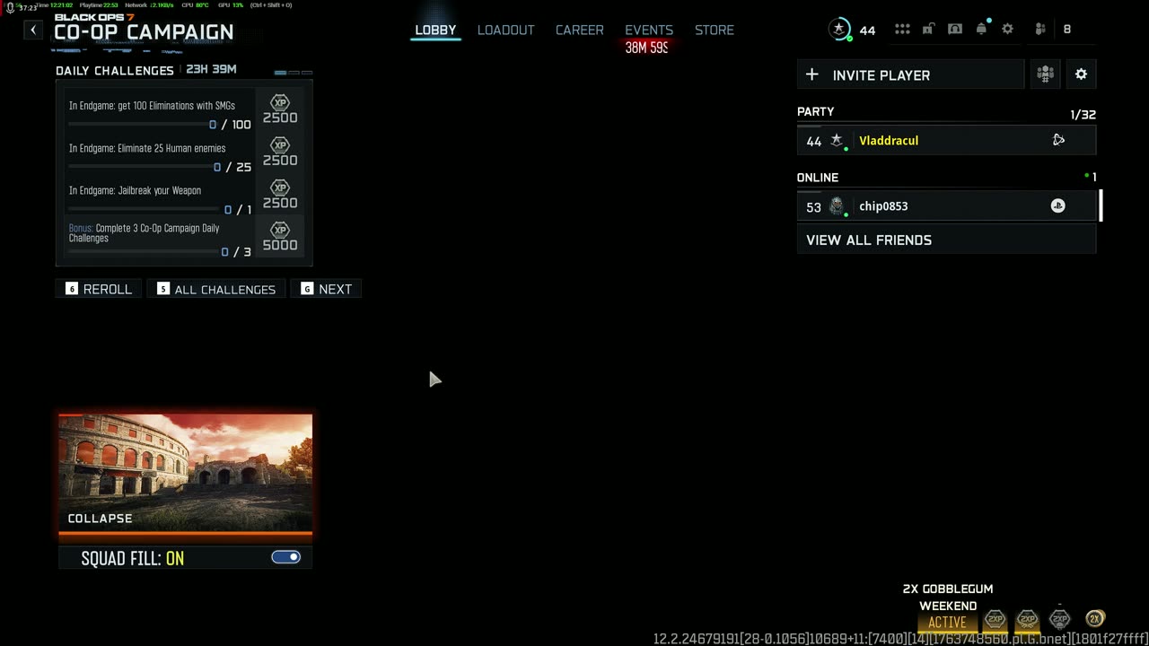Click the ACTIVE gobblegum weekend badge
Image resolution: width=1149 pixels, height=646 pixels.
[x=947, y=622]
